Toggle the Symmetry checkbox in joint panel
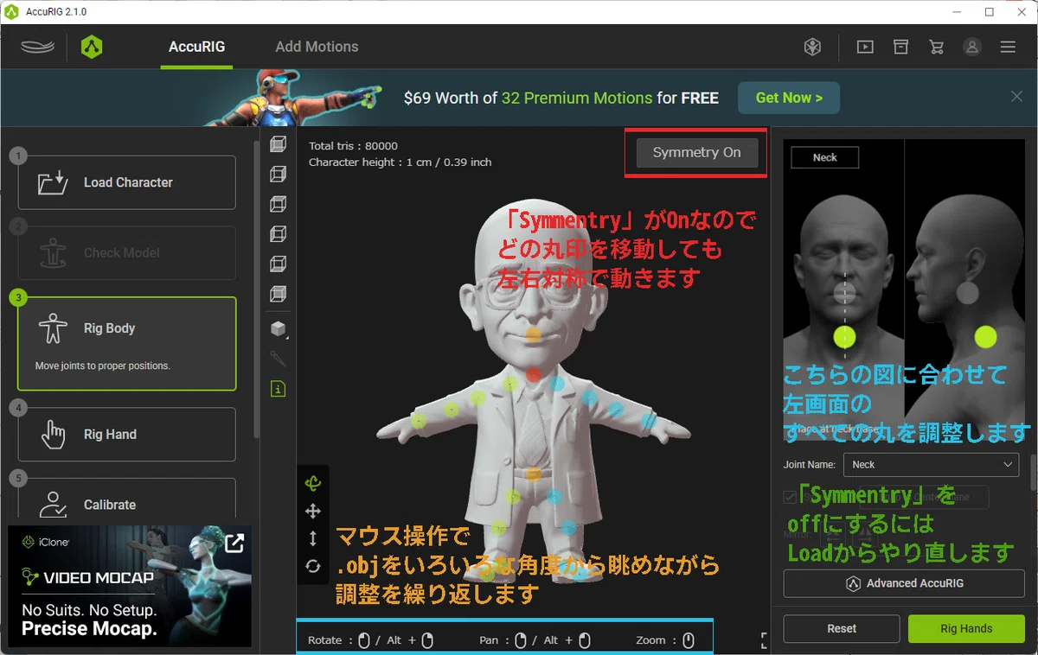Screen dimensions: 1038x655 coord(790,497)
